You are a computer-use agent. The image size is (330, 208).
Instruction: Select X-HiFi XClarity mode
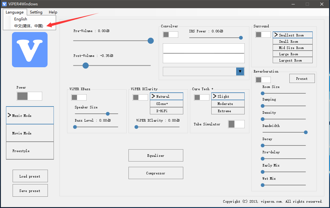tap(167, 111)
